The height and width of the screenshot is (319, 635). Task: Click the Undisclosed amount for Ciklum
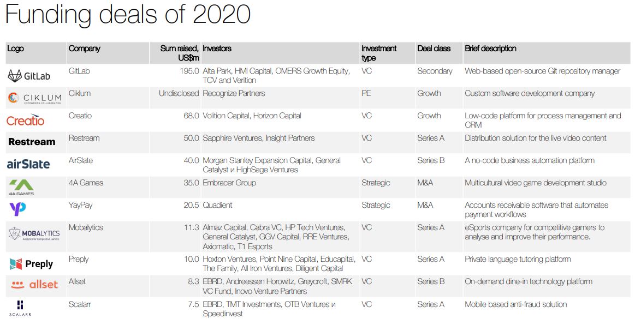pos(179,93)
